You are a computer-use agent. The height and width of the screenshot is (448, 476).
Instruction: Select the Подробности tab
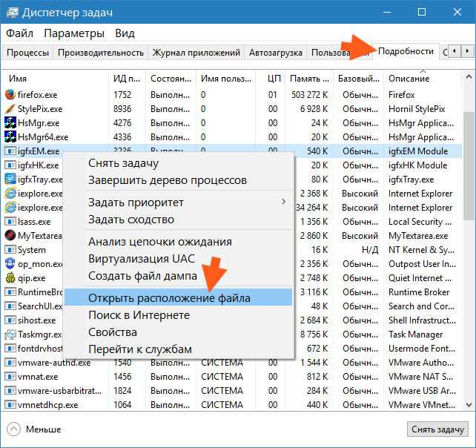(x=406, y=51)
